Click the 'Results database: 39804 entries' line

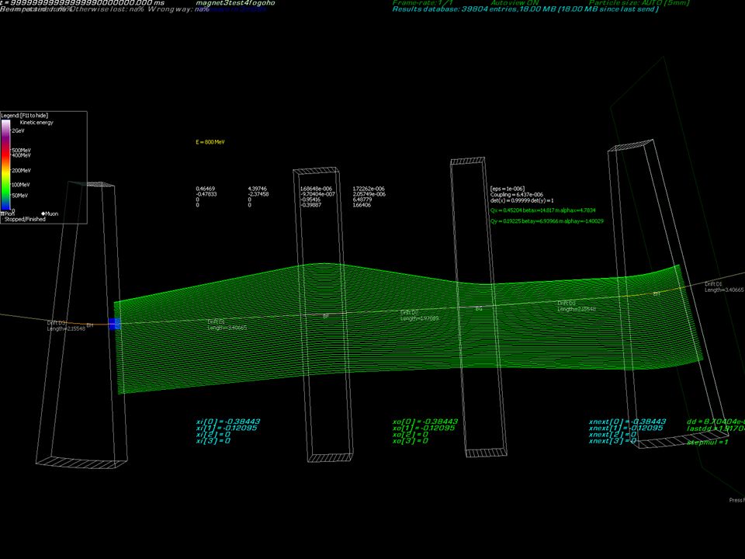(525, 9)
